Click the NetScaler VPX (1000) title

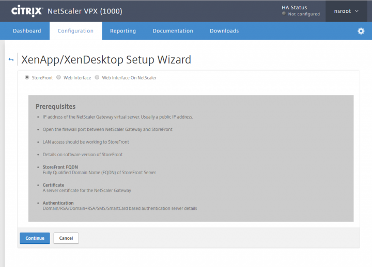85,11
